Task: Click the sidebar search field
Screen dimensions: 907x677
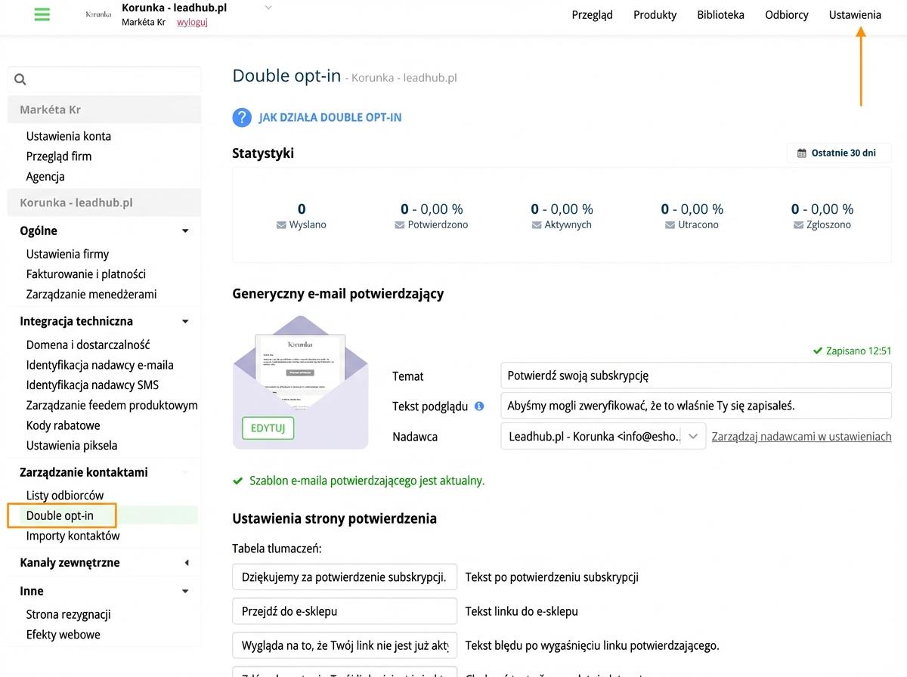Action: (x=104, y=79)
